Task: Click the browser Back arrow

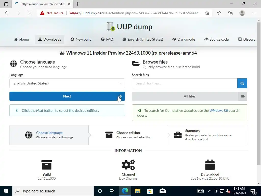Action: click(7, 13)
